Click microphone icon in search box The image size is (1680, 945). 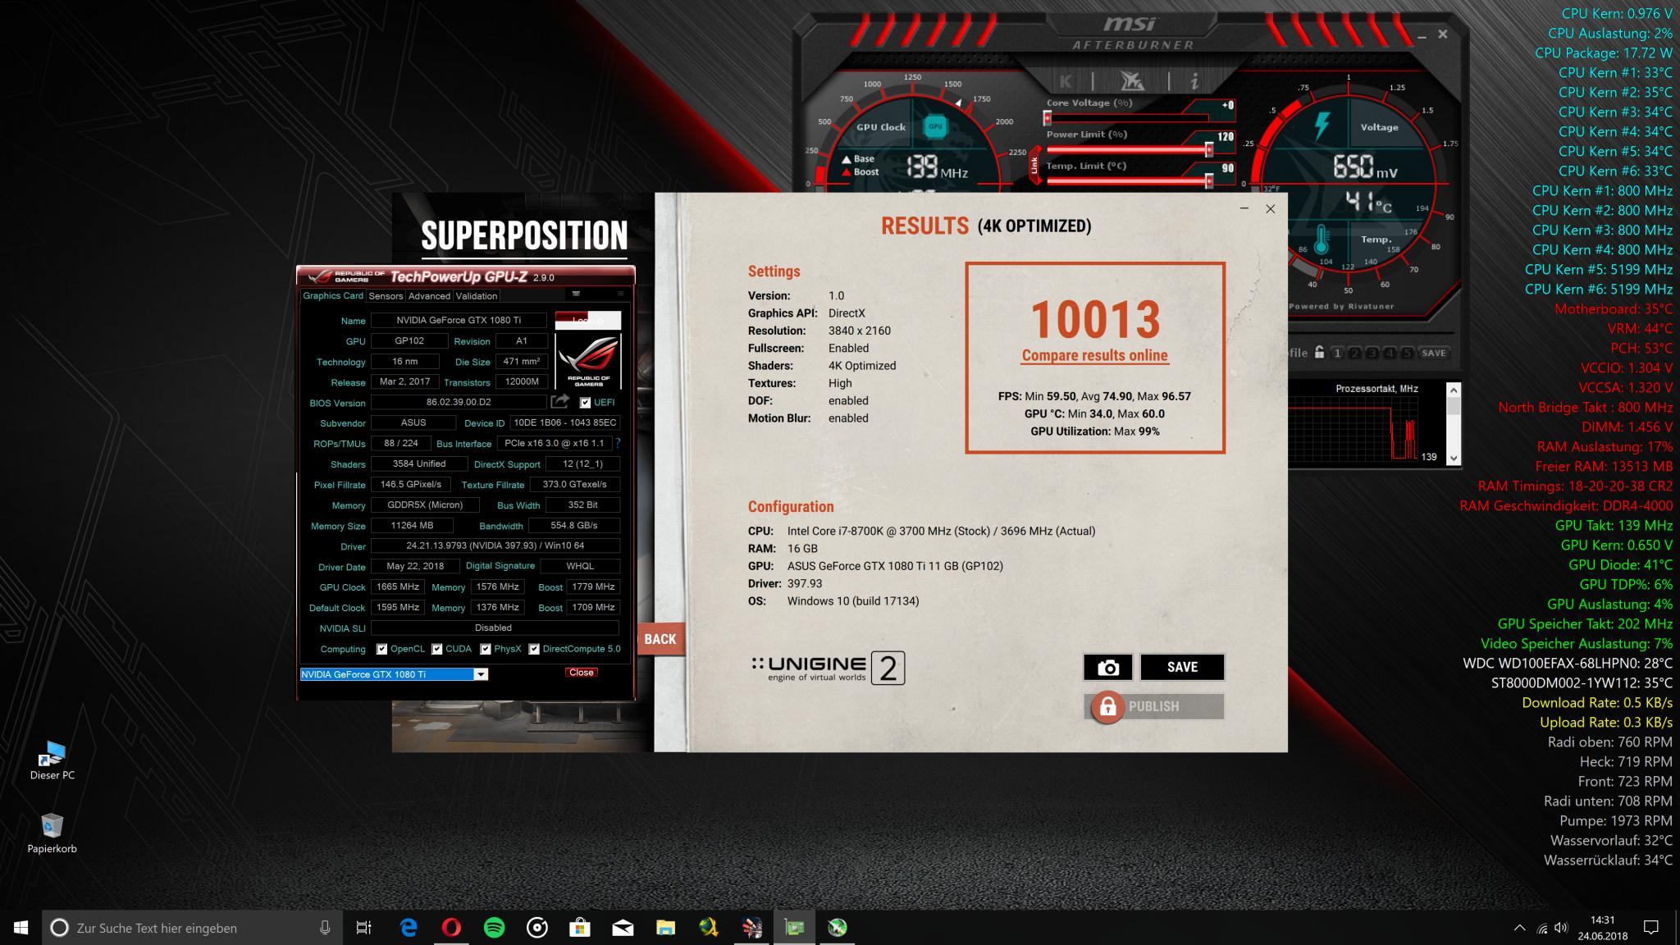[325, 928]
